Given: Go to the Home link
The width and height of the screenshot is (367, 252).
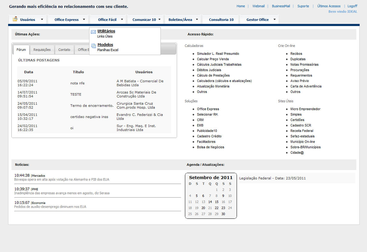Looking at the screenshot, I should click(x=241, y=6).
